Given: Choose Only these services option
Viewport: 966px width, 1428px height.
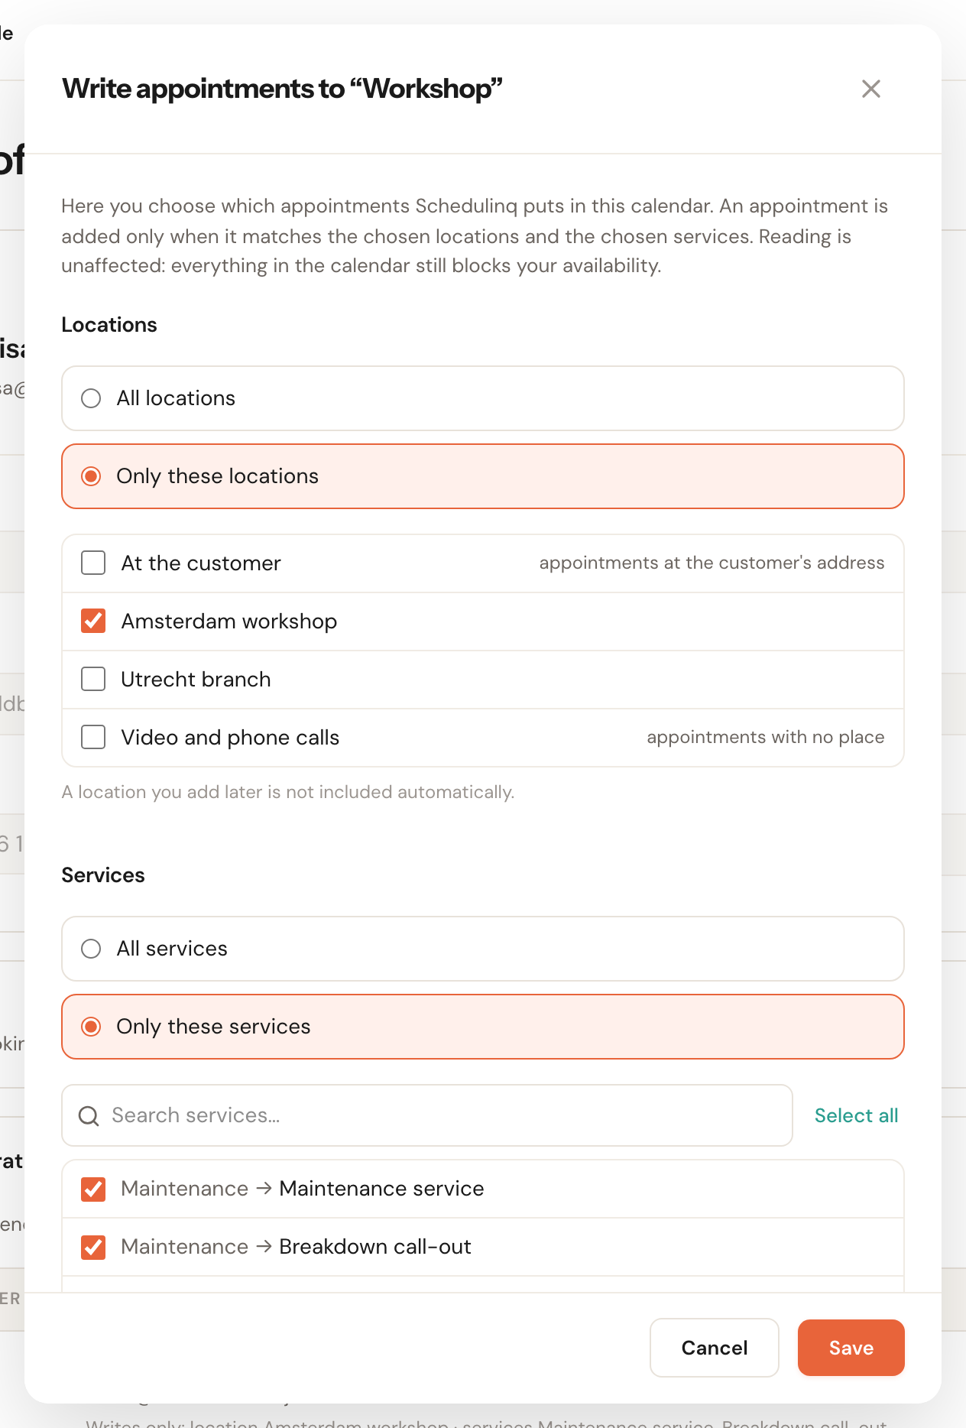Looking at the screenshot, I should [x=483, y=1027].
